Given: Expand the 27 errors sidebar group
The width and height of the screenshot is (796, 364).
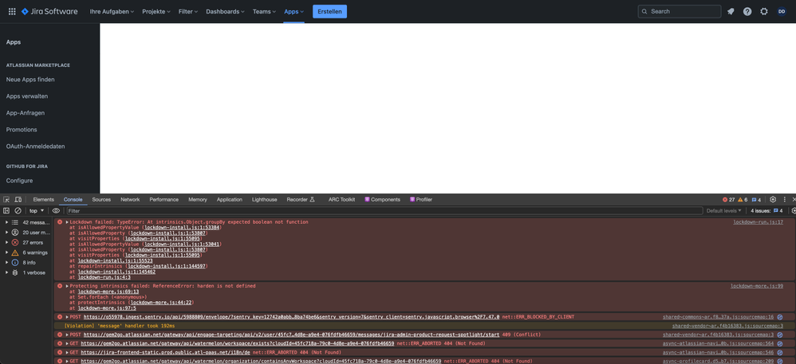Looking at the screenshot, I should (x=6, y=242).
